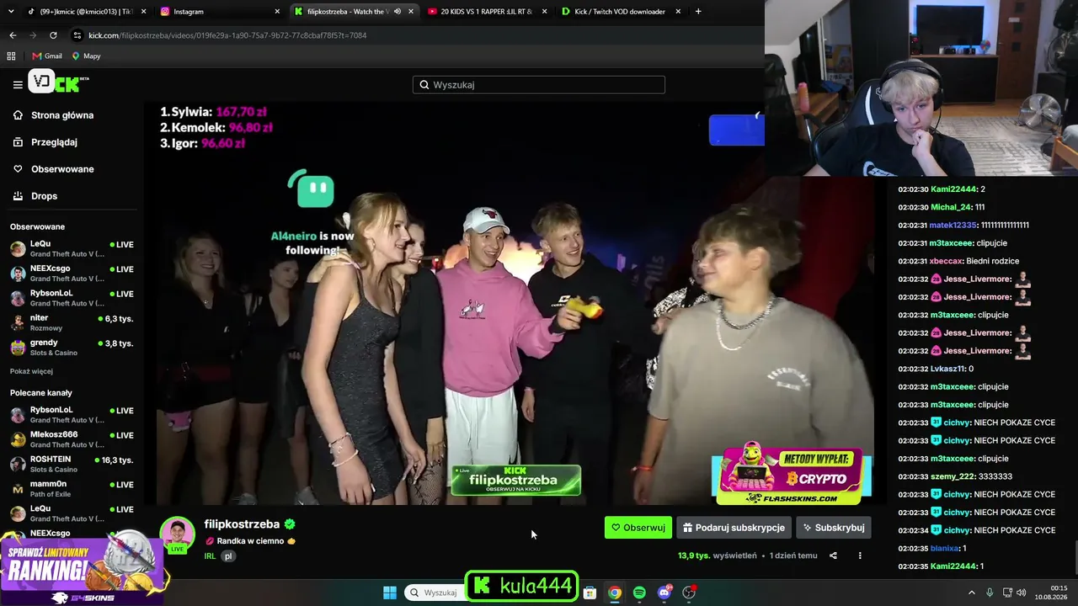Open the Gmail bookmark

pyautogui.click(x=47, y=56)
